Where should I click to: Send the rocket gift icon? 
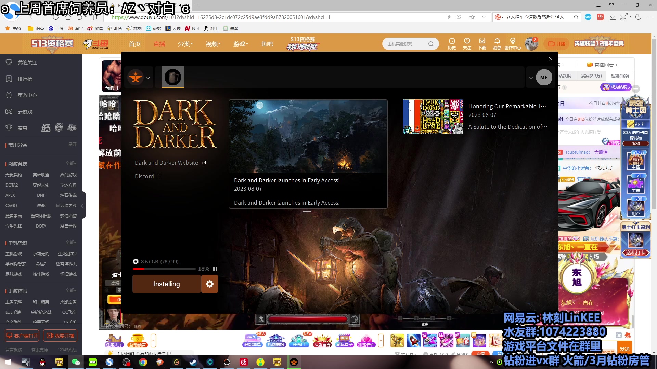pyautogui.click(x=413, y=340)
